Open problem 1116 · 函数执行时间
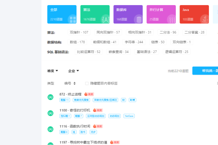Screen dimensions: 218x145 pyautogui.click(x=75, y=126)
